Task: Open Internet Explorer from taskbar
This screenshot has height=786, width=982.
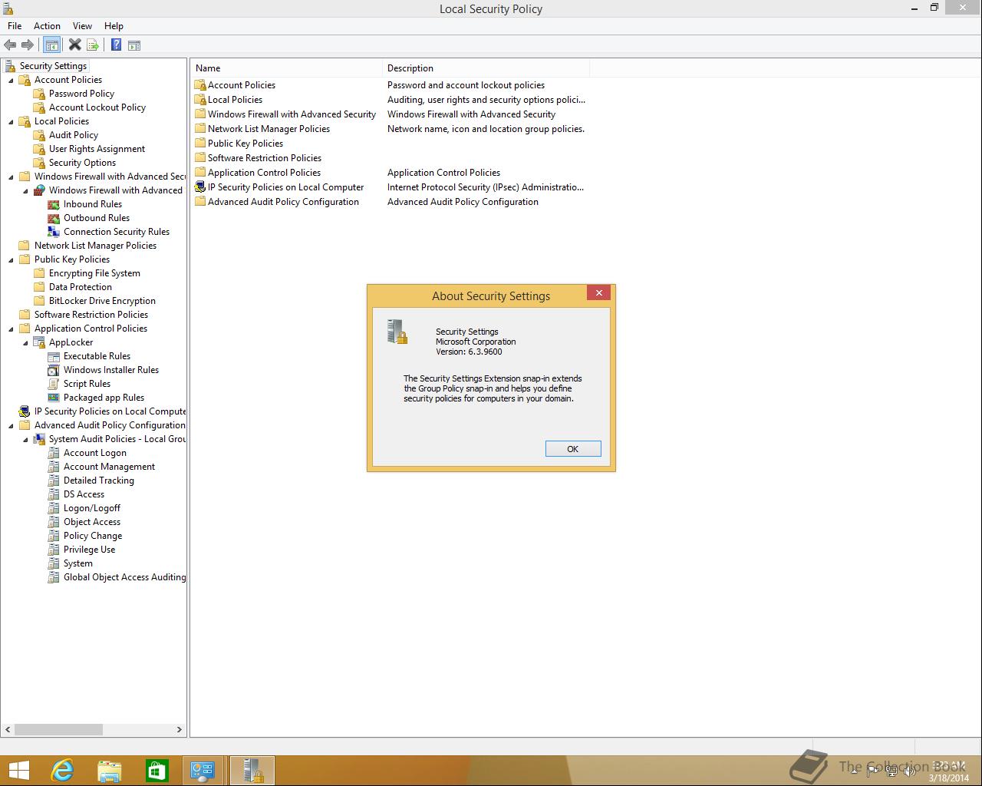Action: pos(62,770)
